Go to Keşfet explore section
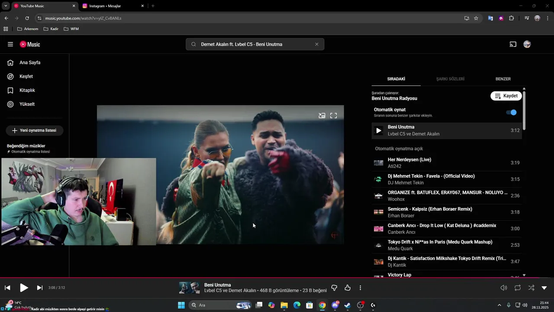Image resolution: width=554 pixels, height=312 pixels. tap(26, 76)
